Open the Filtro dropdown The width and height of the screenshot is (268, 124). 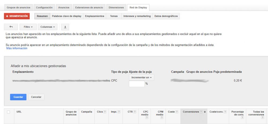(x=28, y=27)
